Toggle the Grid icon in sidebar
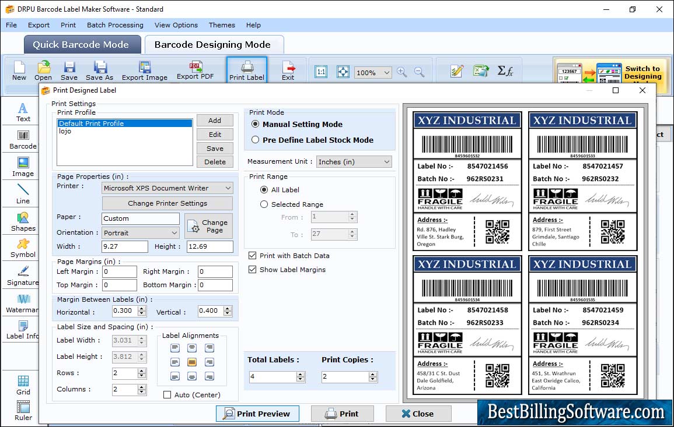 point(23,385)
